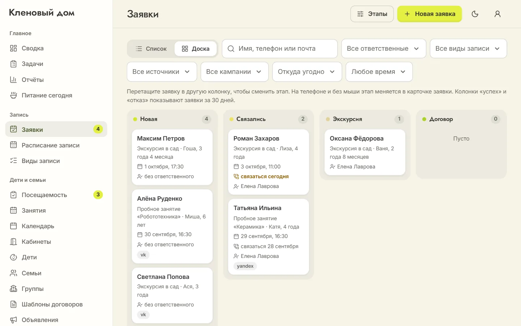Screen dimensions: 521x326
Task: Select Виды записи in the sidebar
Action: (x=56, y=161)
